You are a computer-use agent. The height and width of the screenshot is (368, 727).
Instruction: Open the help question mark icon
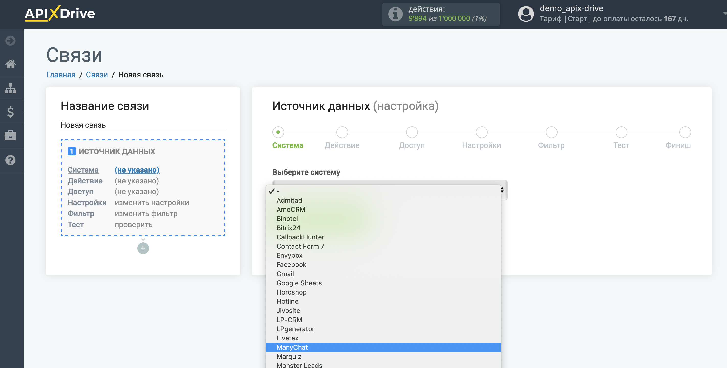click(x=10, y=160)
